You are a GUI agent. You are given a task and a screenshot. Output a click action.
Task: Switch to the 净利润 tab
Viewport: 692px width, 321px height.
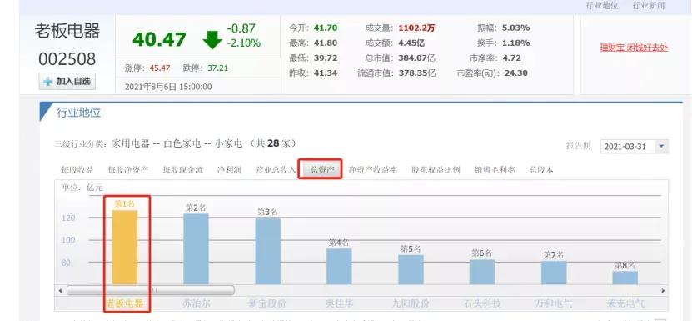(229, 170)
